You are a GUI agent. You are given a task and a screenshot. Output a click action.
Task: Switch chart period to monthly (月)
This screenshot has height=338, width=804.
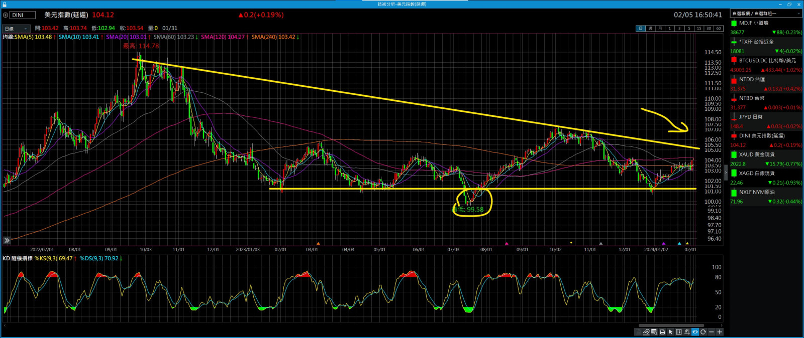point(660,29)
